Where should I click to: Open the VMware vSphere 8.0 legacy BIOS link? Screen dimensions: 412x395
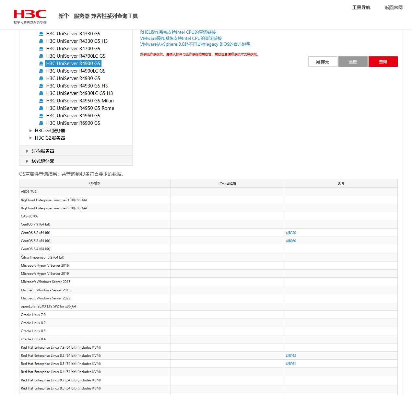(195, 44)
